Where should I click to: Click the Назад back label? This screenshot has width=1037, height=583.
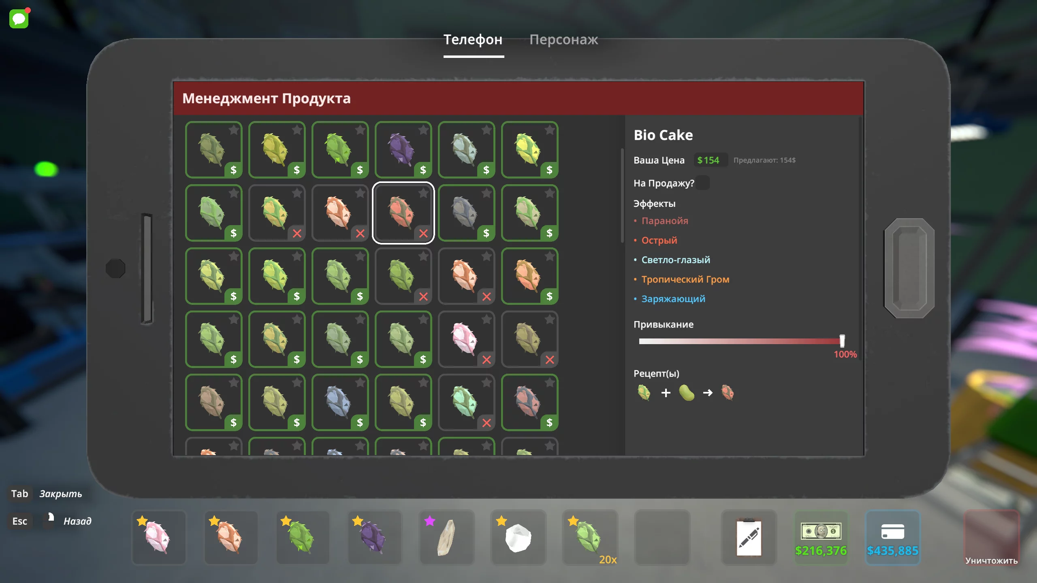click(x=77, y=521)
